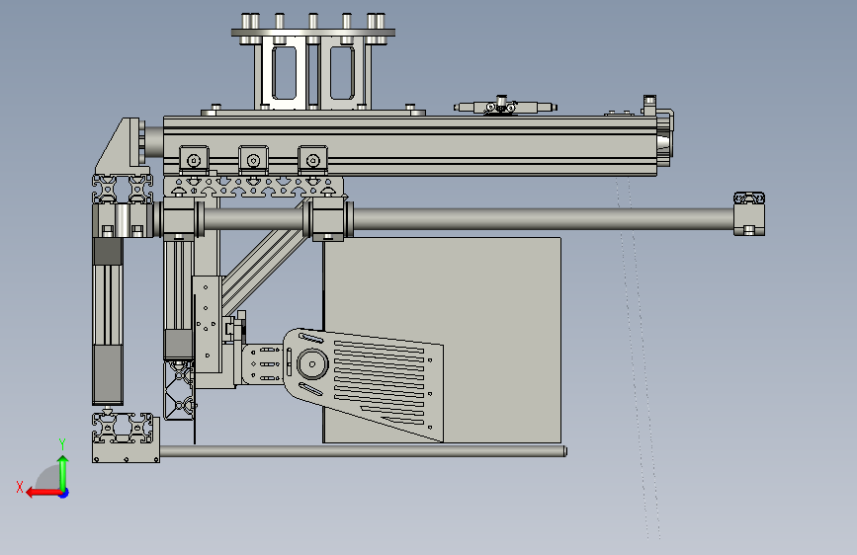Select the top mounting flange with bolts
Screen dimensions: 857x555
click(313, 33)
